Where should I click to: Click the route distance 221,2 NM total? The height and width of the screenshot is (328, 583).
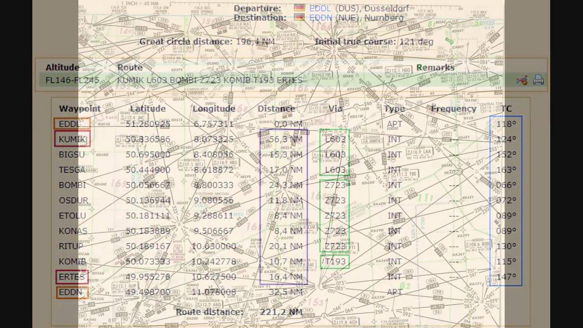pos(281,312)
